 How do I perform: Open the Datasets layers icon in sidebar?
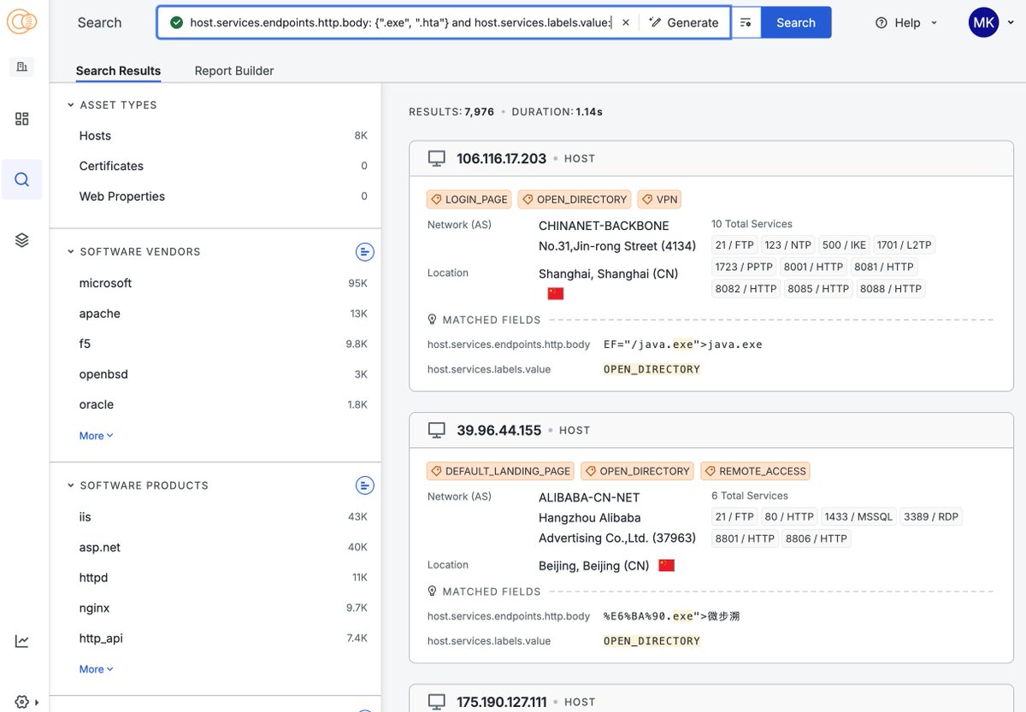(21, 239)
